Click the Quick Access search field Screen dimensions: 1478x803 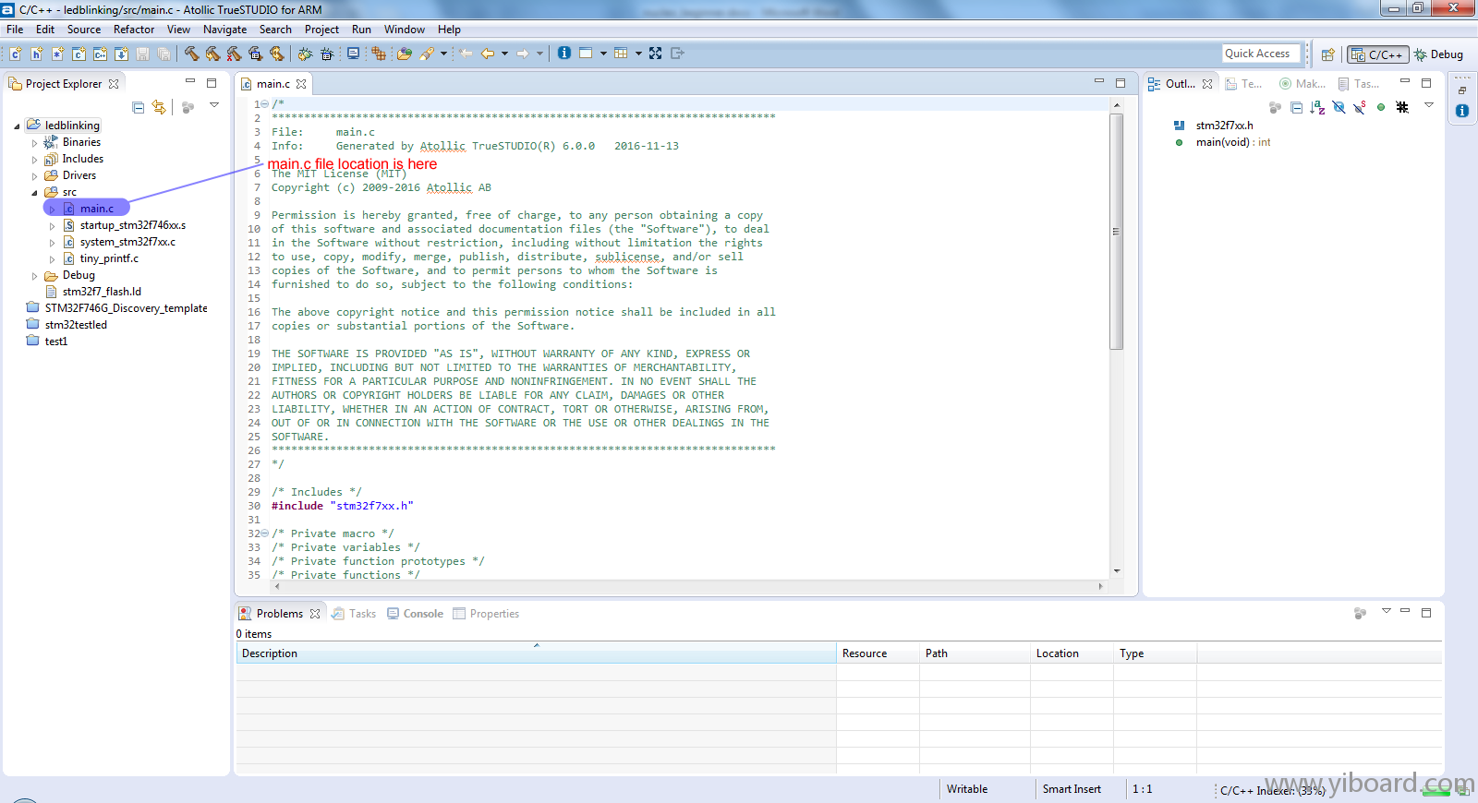(1261, 54)
